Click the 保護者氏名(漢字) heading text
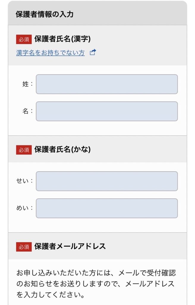This screenshot has height=305, width=195. 62,39
